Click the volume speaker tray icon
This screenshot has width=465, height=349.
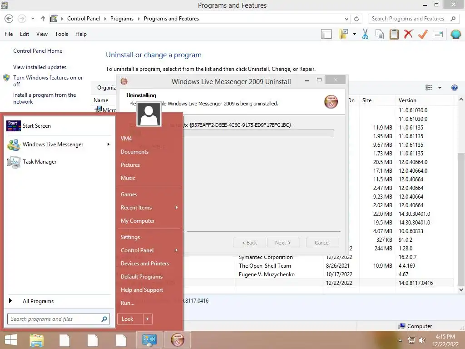pyautogui.click(x=422, y=340)
